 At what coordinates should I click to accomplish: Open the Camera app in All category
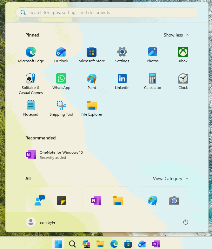(x=174, y=200)
